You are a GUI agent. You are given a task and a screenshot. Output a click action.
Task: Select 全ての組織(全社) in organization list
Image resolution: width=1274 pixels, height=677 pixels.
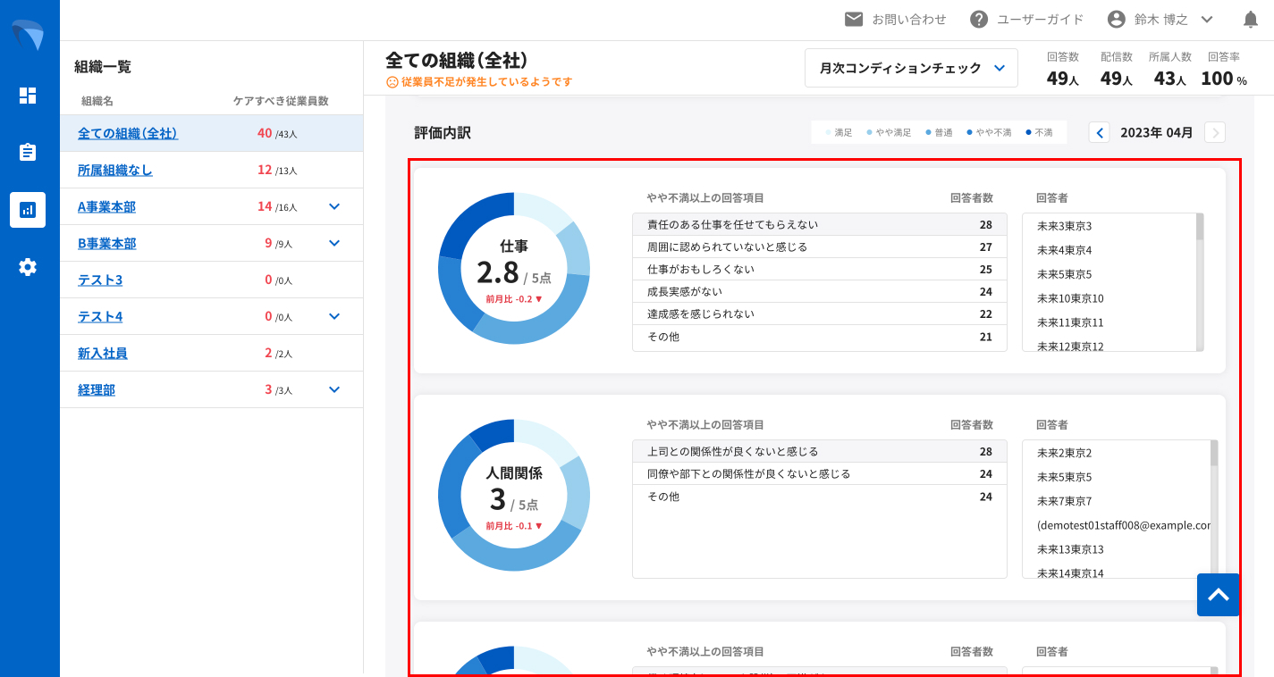click(128, 134)
